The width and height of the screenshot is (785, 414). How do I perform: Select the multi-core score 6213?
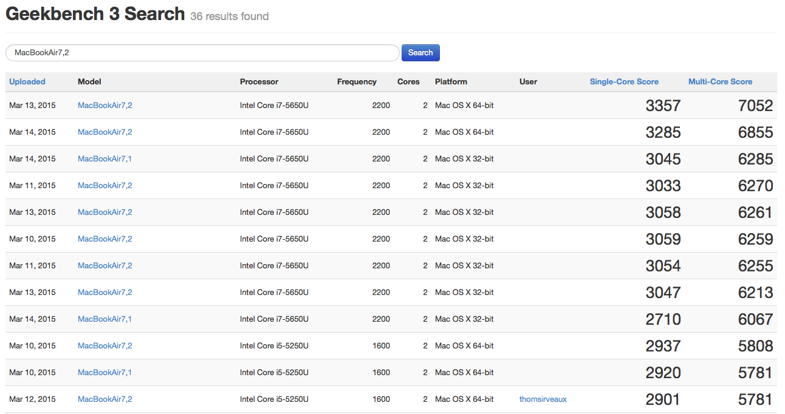[x=755, y=293]
